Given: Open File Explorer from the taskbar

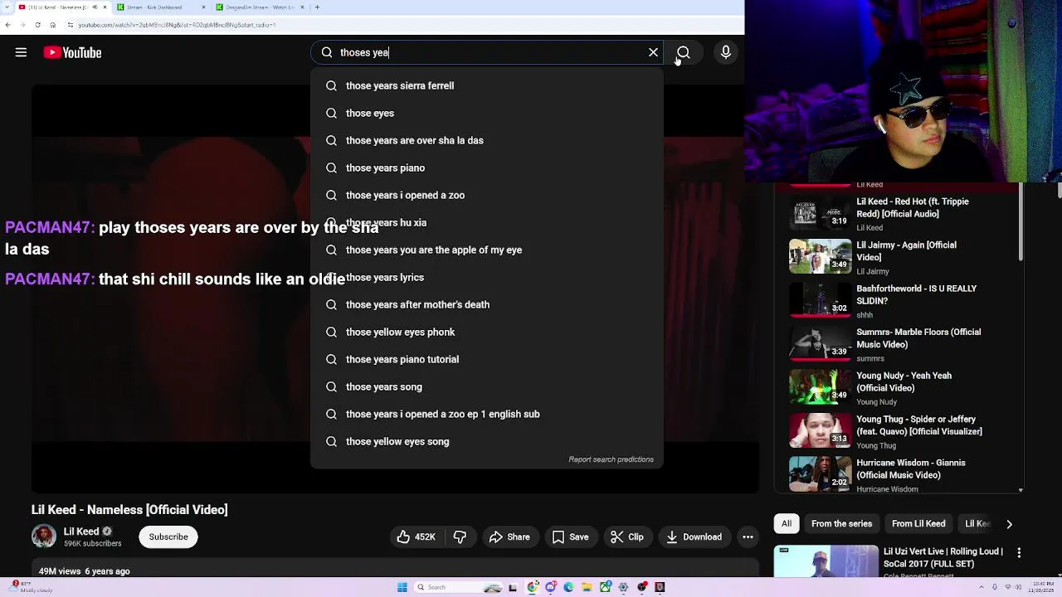Looking at the screenshot, I should [587, 587].
